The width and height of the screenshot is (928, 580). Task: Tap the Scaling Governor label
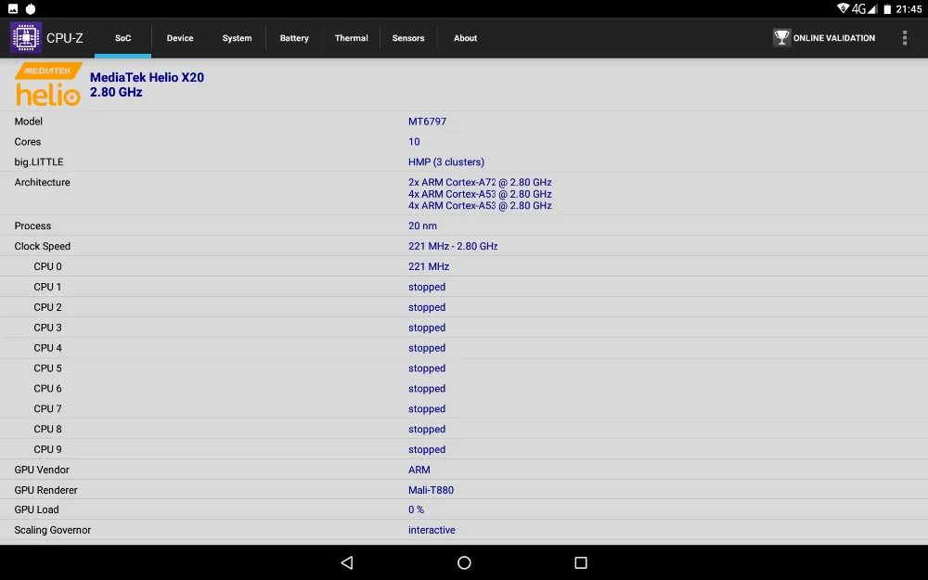53,530
